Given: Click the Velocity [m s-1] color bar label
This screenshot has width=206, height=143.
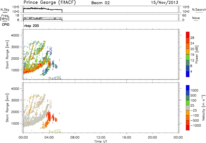Looking at the screenshot, I should point(203,108).
